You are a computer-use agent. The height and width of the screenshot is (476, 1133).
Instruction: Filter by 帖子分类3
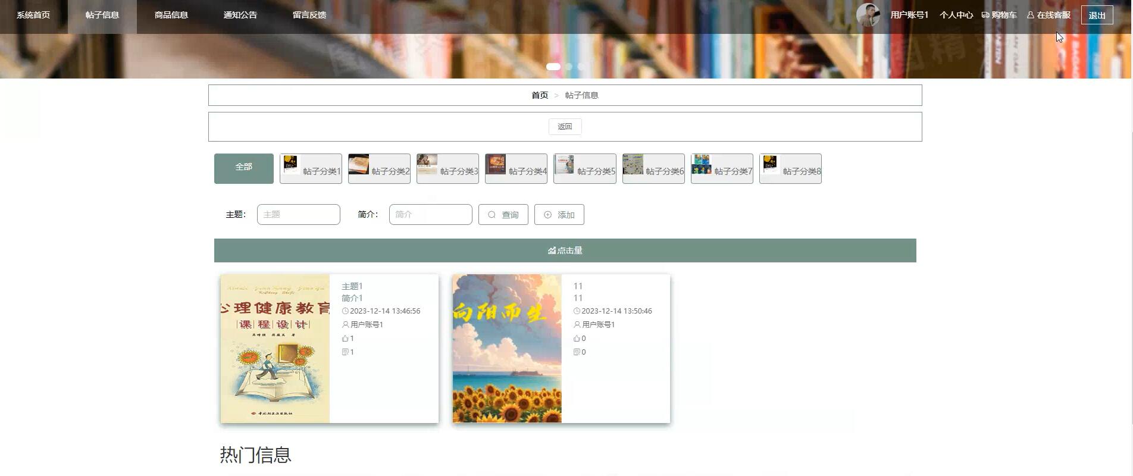(447, 168)
